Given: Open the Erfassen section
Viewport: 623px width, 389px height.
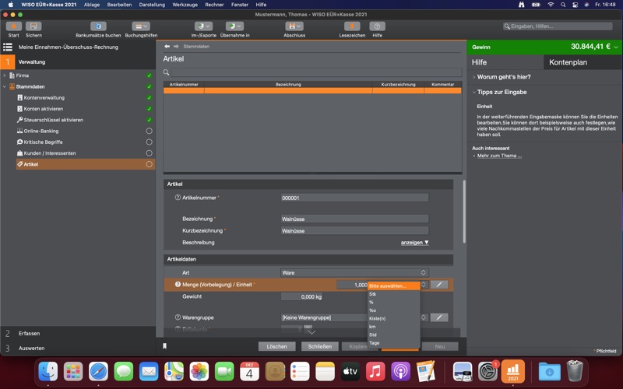Looking at the screenshot, I should 77,334.
